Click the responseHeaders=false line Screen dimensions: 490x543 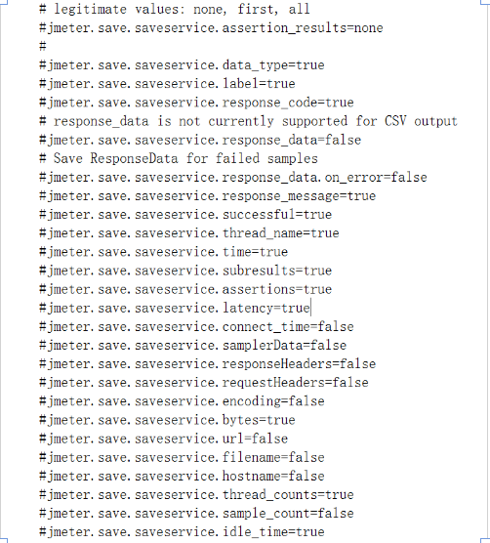tap(207, 364)
